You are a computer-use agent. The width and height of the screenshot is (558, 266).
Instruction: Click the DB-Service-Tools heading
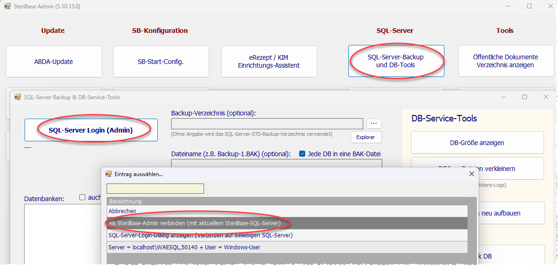pyautogui.click(x=444, y=119)
